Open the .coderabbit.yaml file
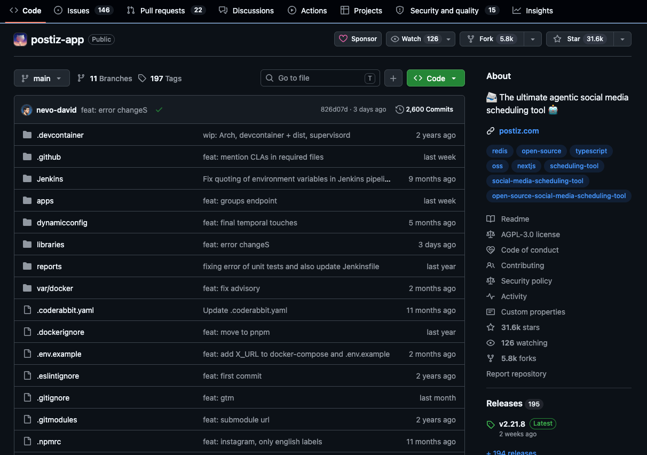The image size is (647, 455). 65,310
